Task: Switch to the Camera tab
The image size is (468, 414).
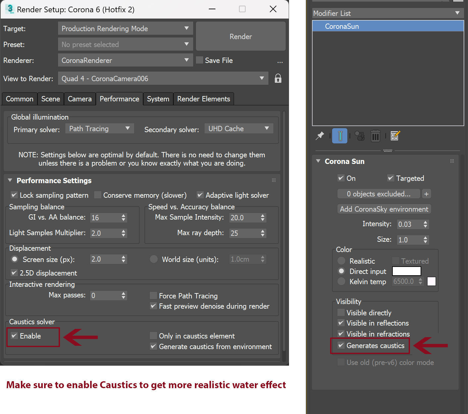Action: [80, 99]
